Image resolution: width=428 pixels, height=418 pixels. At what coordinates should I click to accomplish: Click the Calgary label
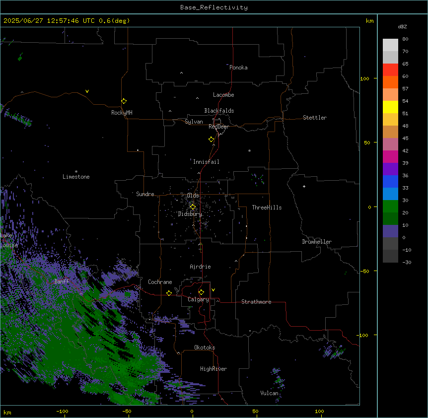tap(199, 299)
